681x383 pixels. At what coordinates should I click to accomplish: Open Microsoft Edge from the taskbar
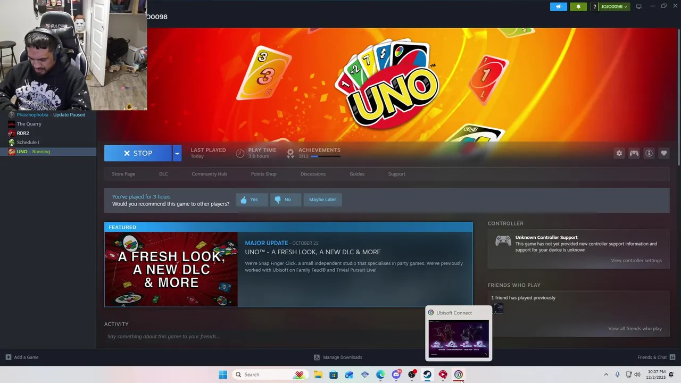[380, 374]
